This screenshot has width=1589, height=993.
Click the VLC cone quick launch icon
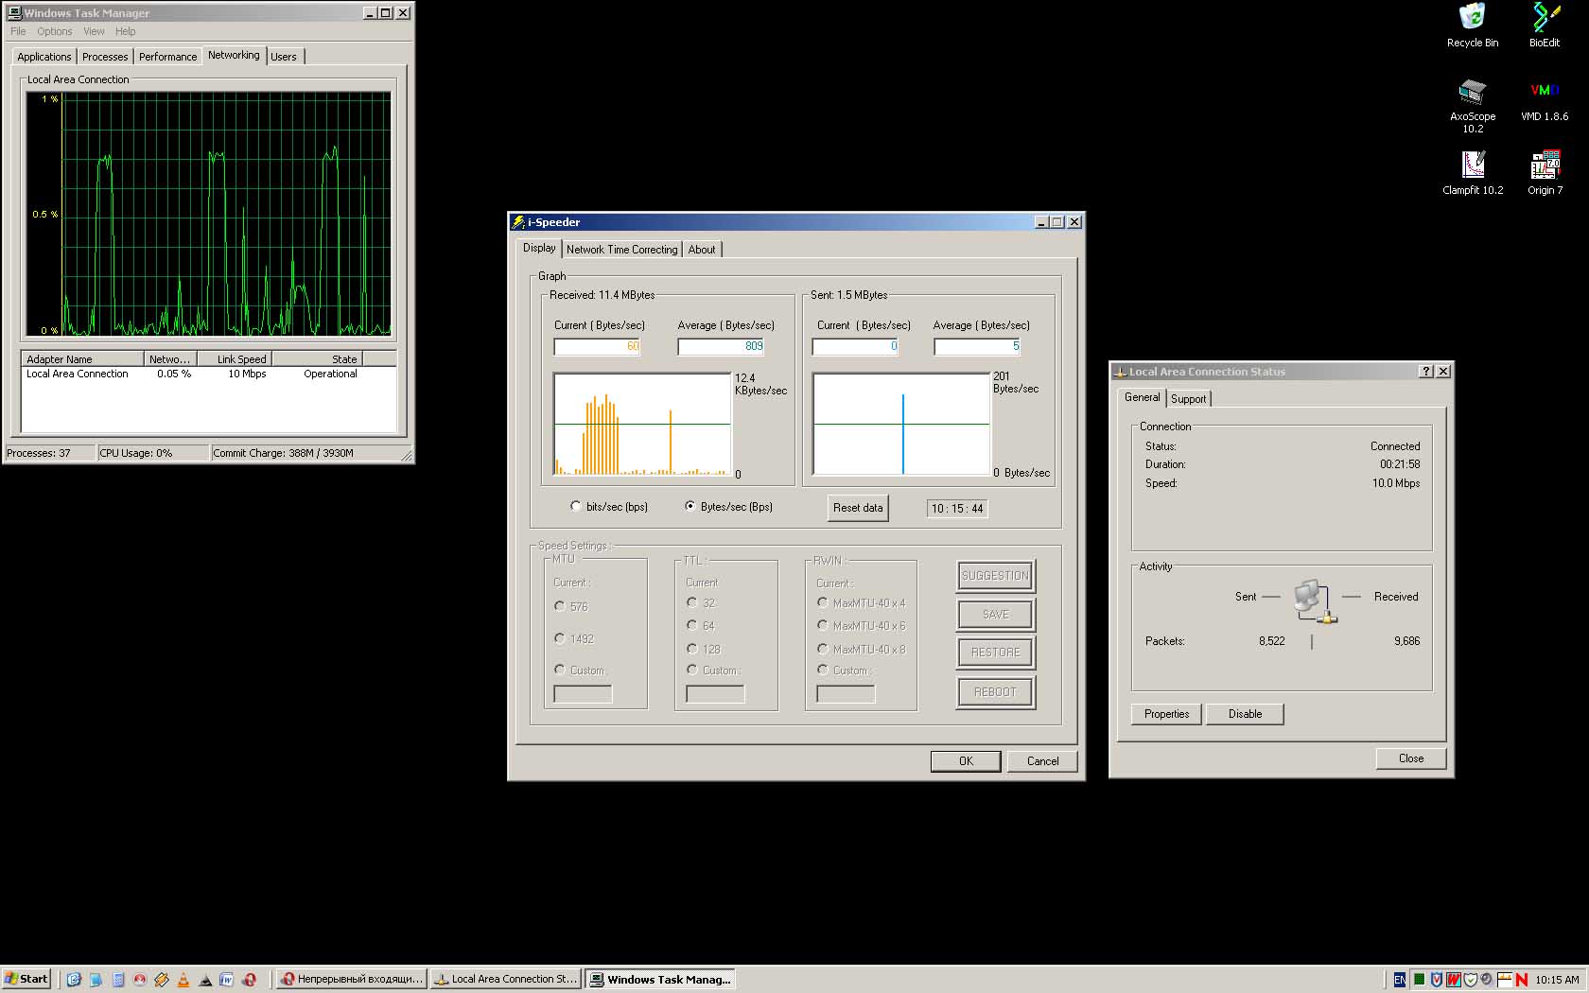click(183, 980)
